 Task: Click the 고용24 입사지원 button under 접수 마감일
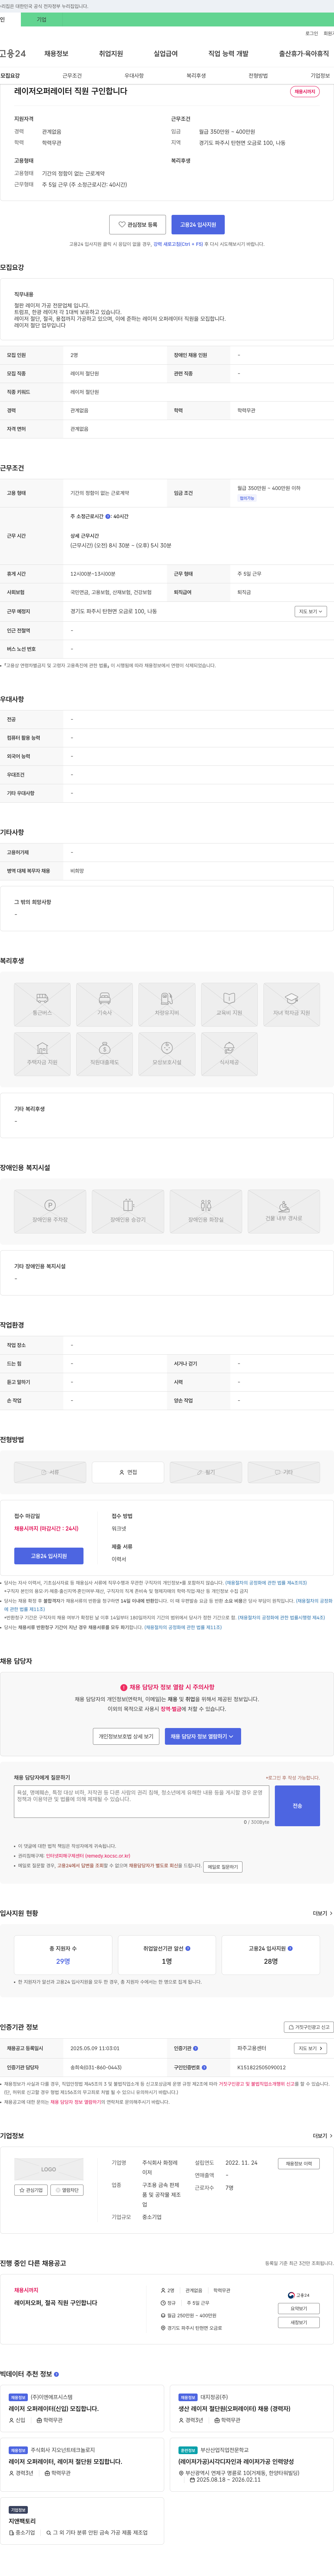49,1556
